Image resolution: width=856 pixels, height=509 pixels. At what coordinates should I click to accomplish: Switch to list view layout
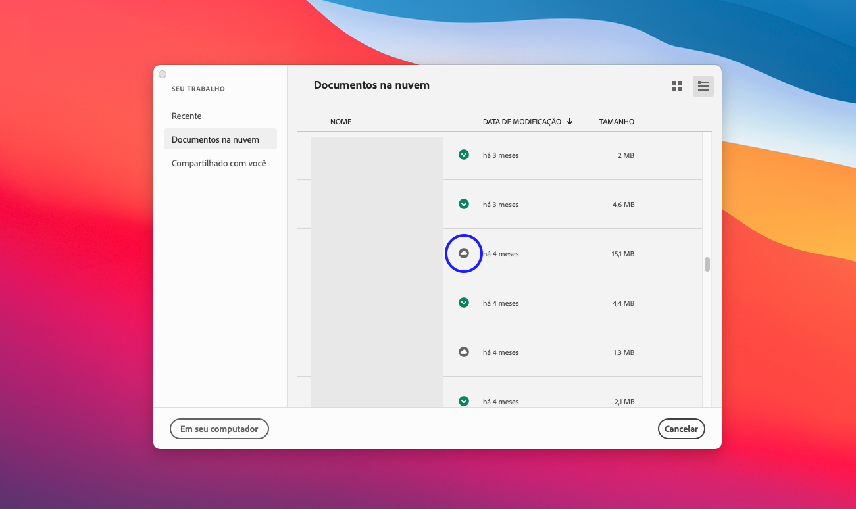[703, 85]
